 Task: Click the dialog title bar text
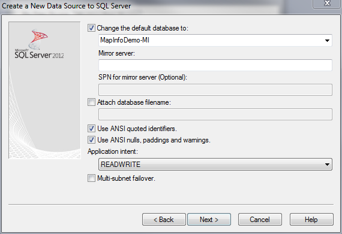67,6
